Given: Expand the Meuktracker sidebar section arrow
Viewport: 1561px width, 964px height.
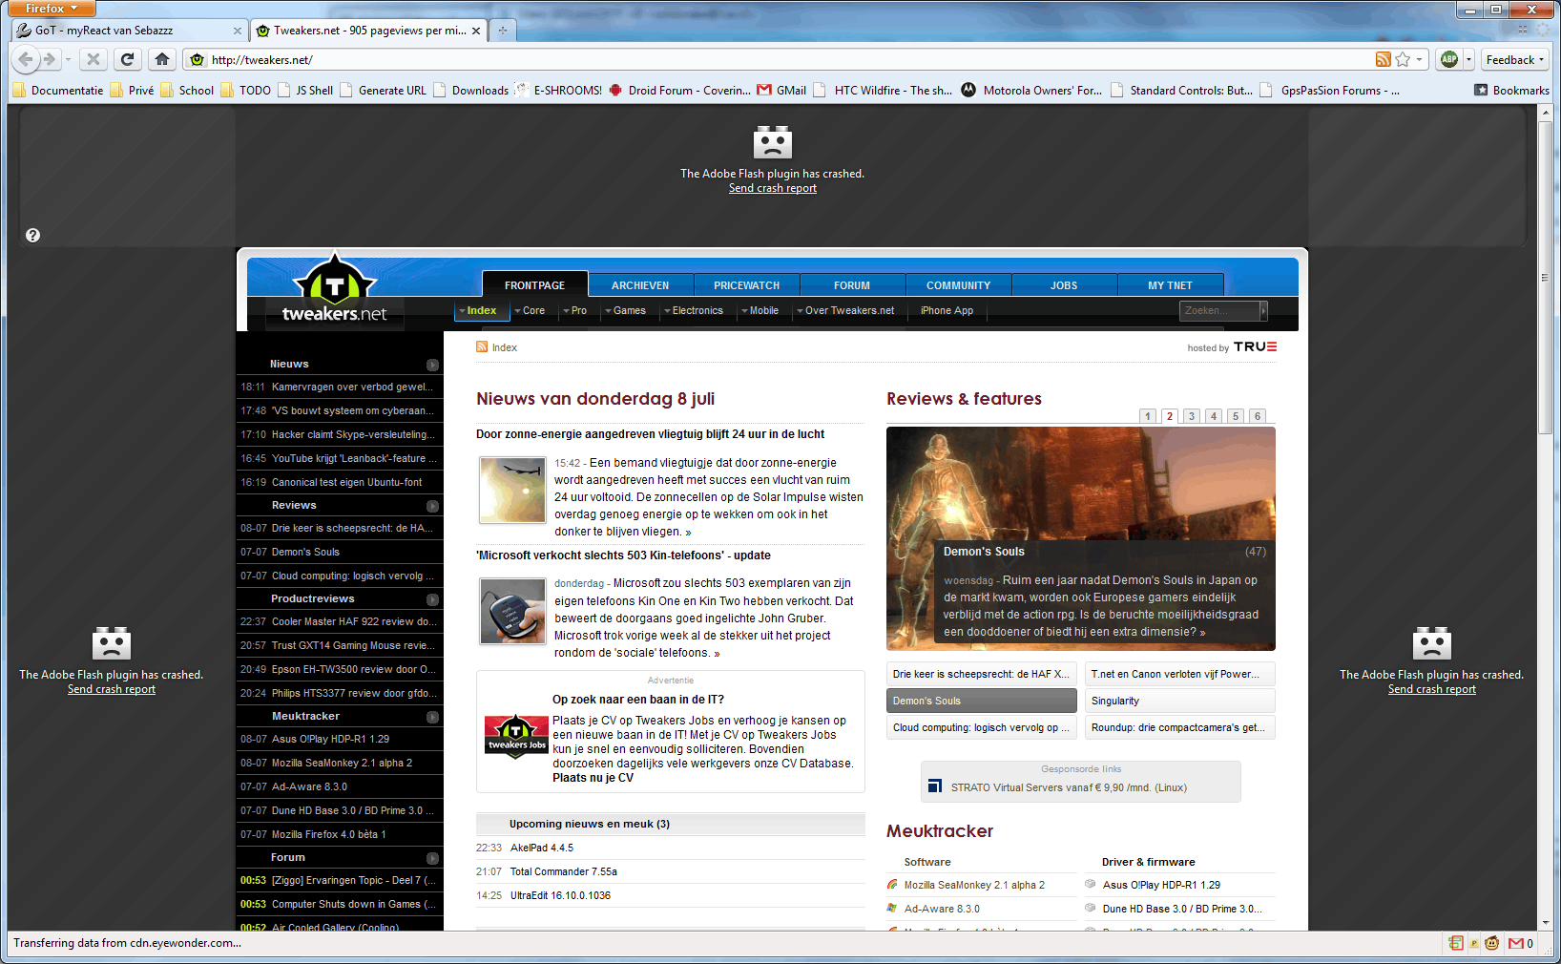Looking at the screenshot, I should pos(432,717).
